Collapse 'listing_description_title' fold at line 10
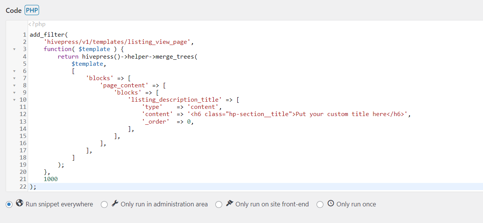 14,100
